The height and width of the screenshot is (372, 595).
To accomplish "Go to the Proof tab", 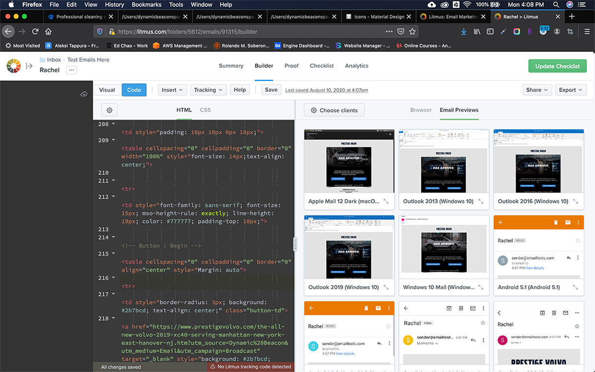I will pos(292,66).
